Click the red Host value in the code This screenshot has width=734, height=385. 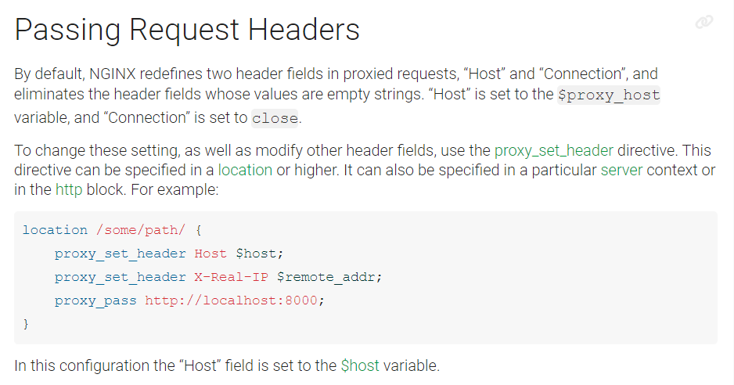coord(210,254)
